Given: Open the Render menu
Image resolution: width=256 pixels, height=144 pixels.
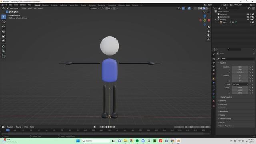Looking at the screenshot, I should pyautogui.click(x=16, y=5).
